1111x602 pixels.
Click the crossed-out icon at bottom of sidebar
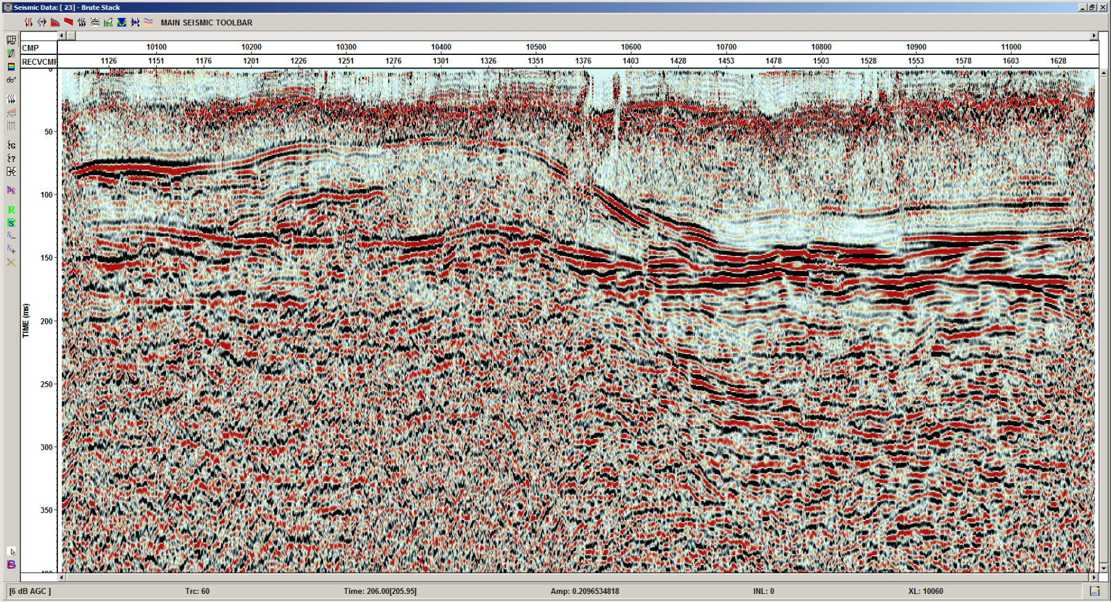pyautogui.click(x=11, y=564)
